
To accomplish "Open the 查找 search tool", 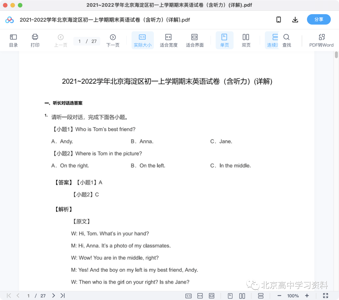I will pos(287,41).
